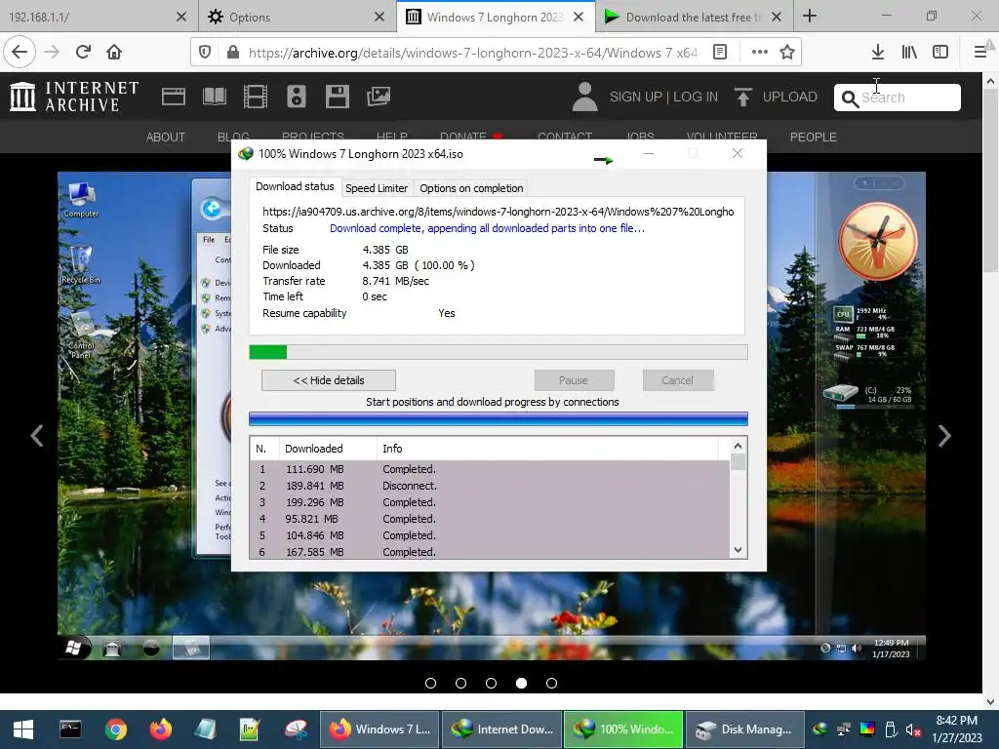
Task: Open the Images icon in Archive nav
Action: pos(379,97)
